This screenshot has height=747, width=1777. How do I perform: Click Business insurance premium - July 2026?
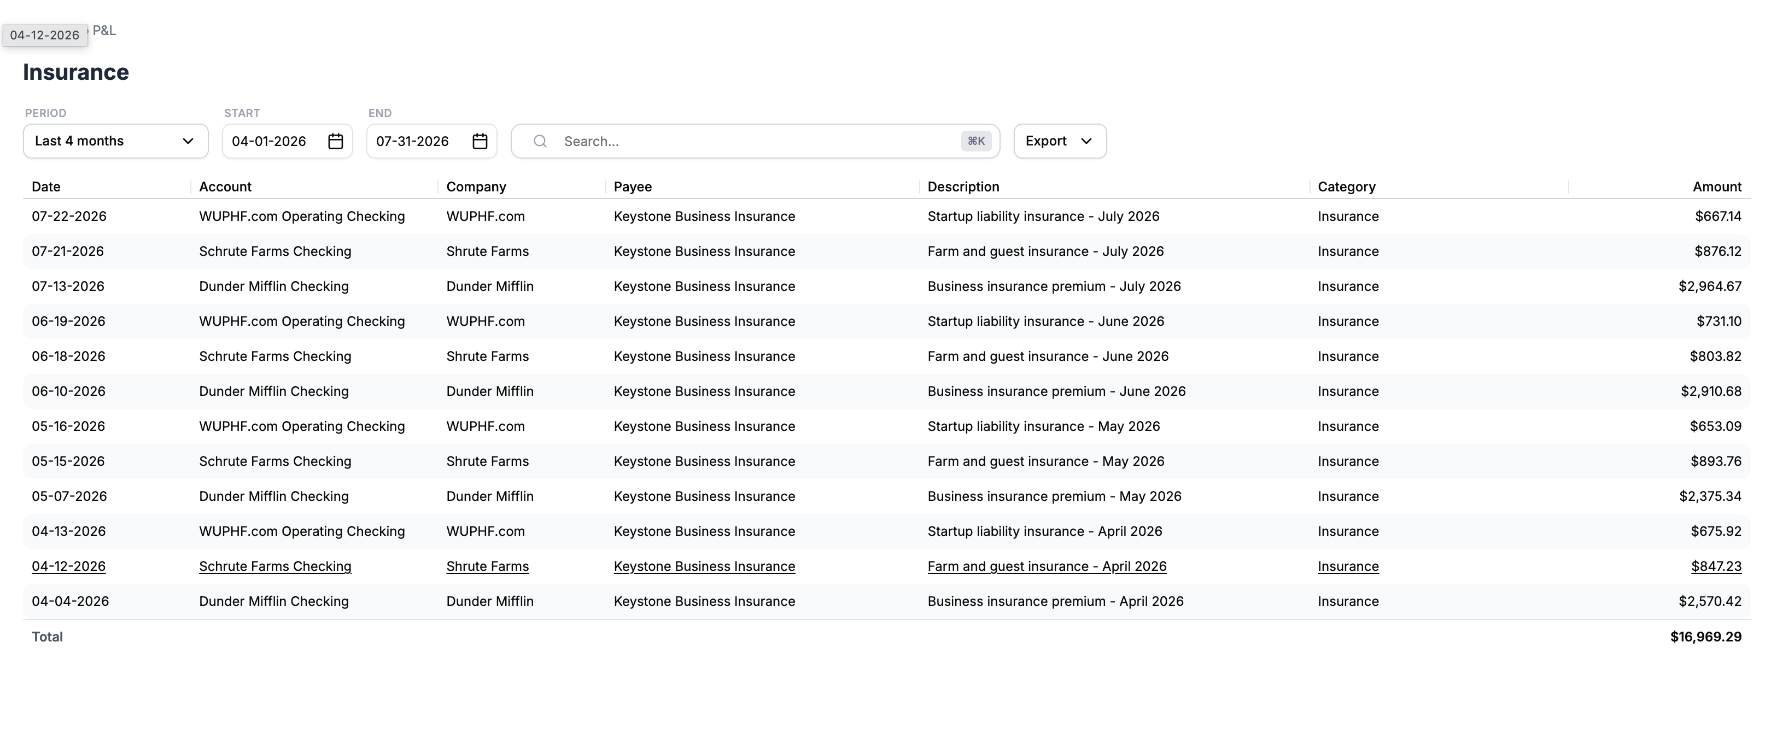[x=1054, y=286]
